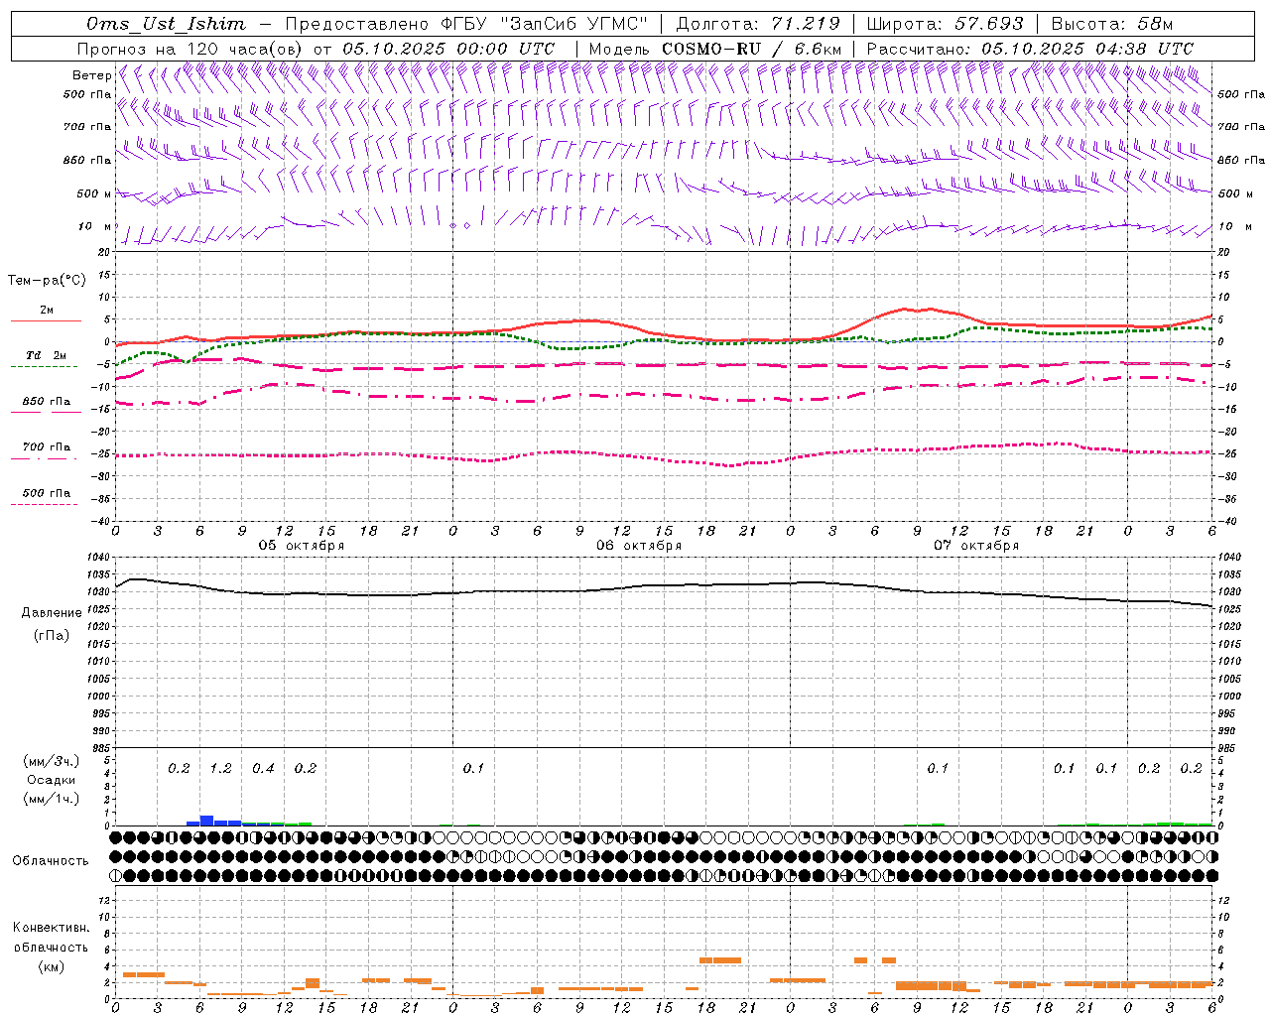Screen dimensions: 1270x1016
Task: Select the precipitation value "0.4"
Action: coord(263,769)
